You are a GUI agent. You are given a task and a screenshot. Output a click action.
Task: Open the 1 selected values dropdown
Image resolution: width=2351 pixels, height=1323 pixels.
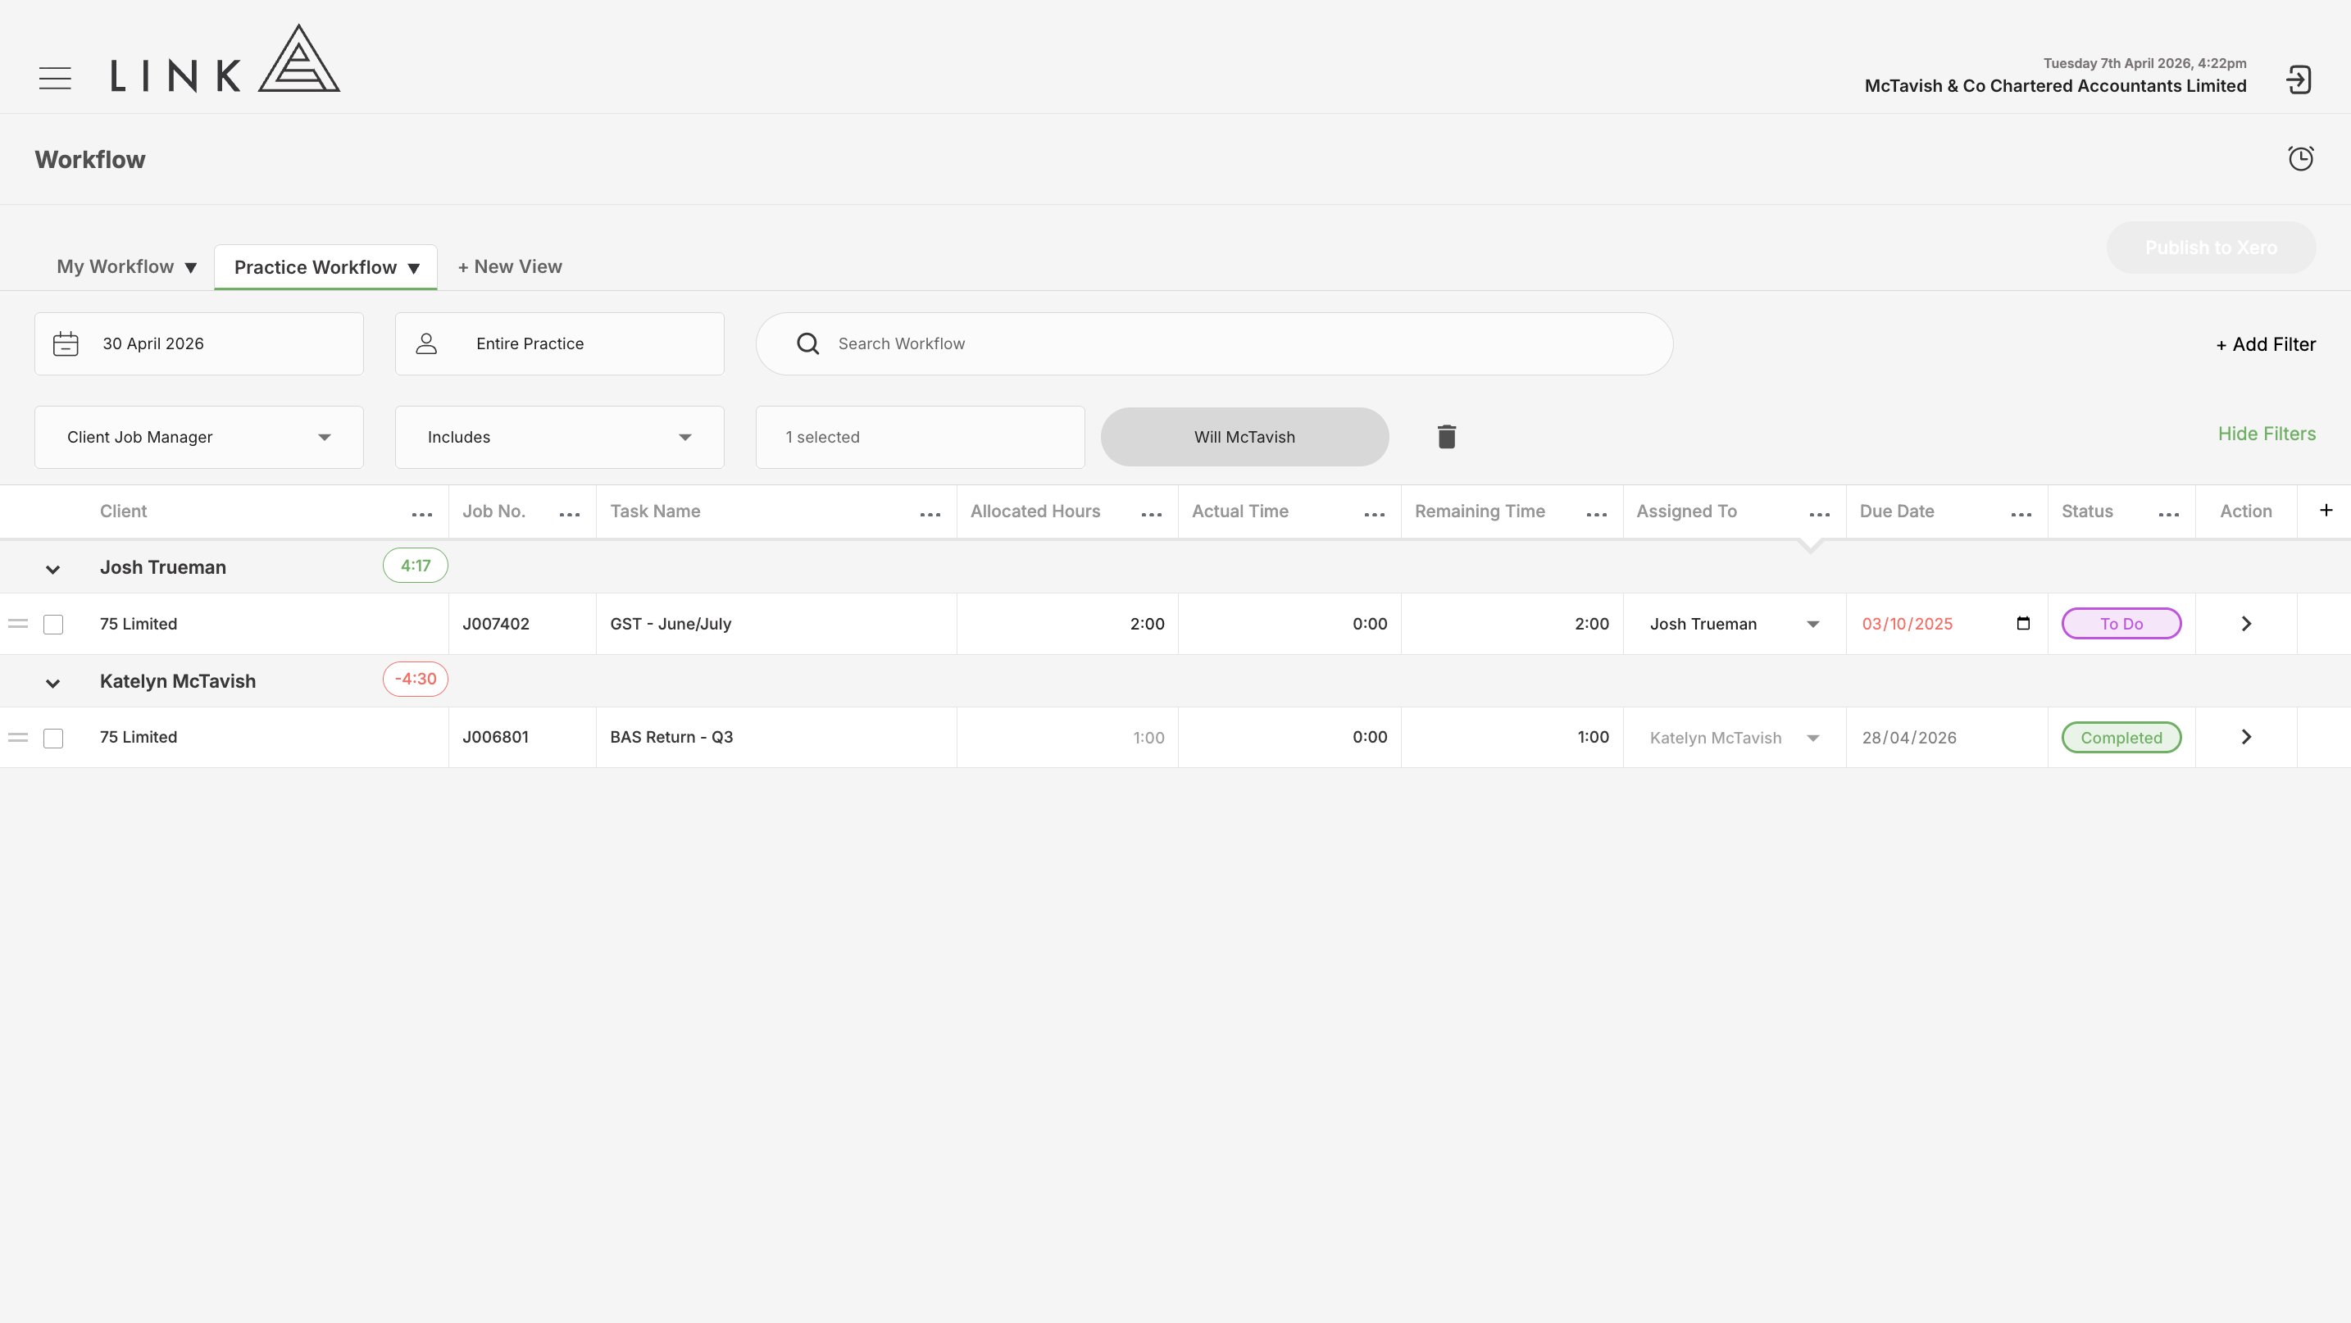[x=920, y=437]
